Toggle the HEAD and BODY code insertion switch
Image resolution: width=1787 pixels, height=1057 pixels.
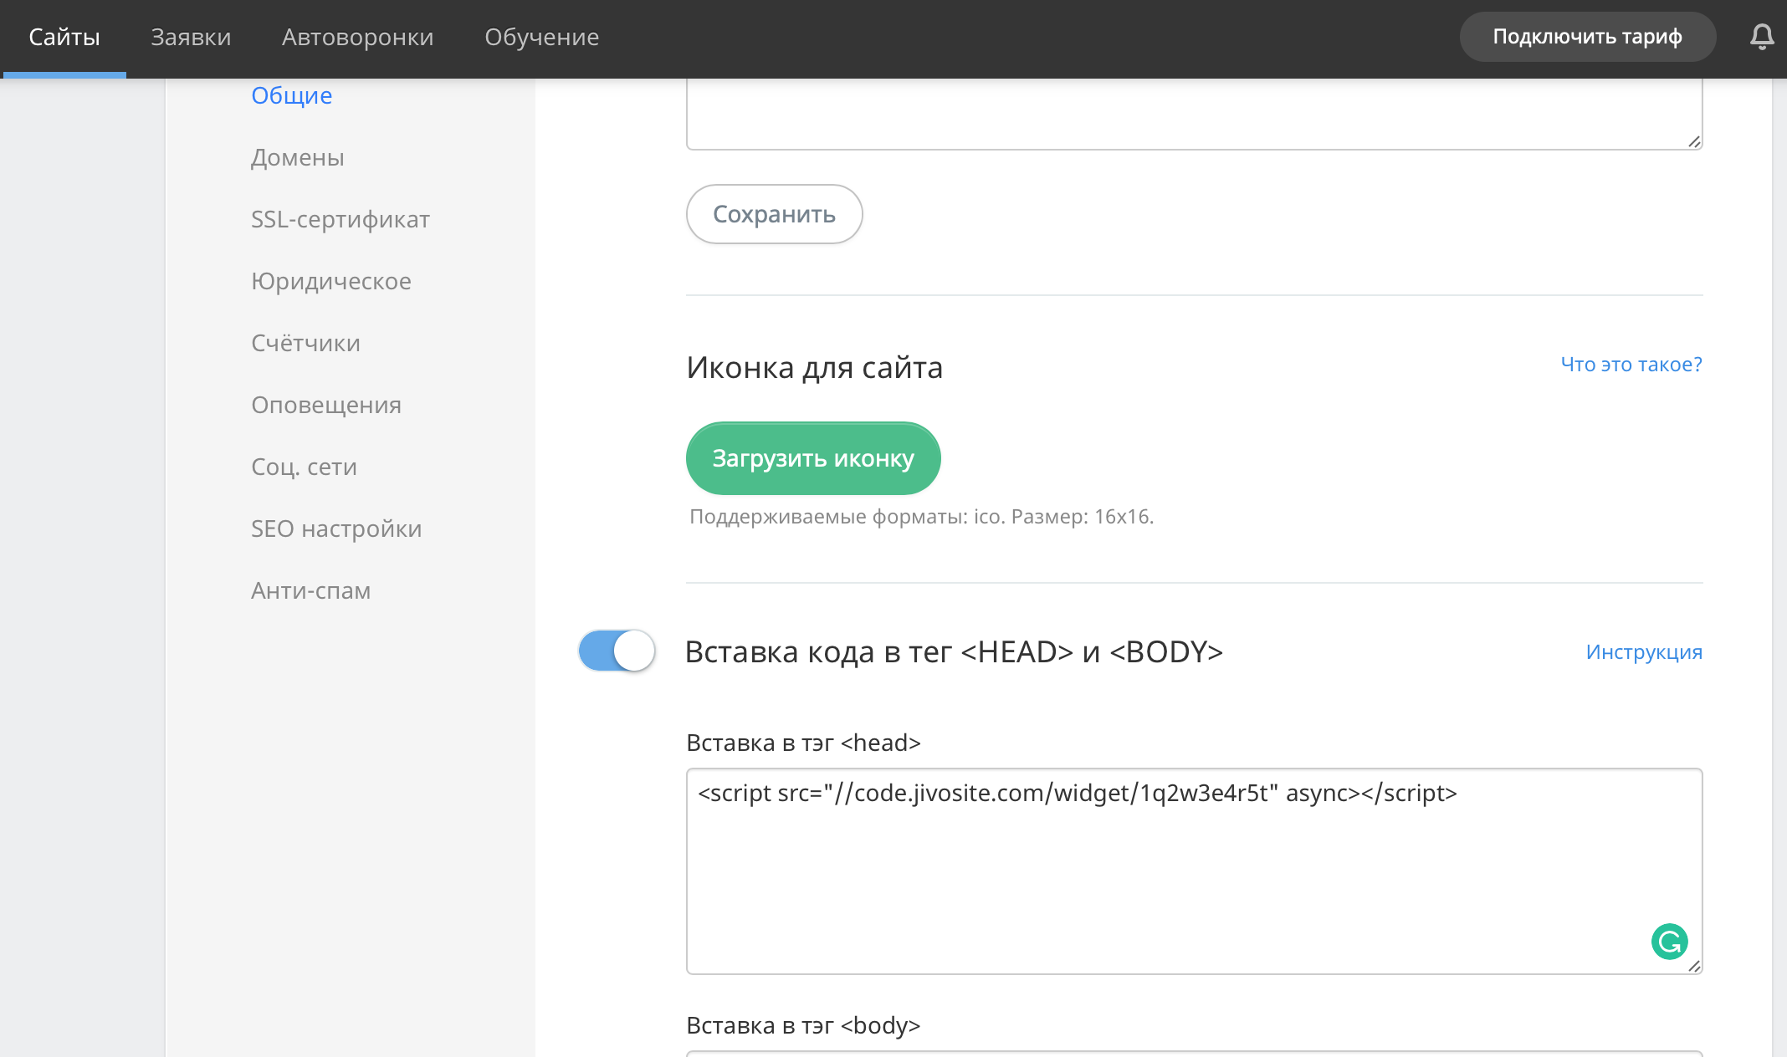point(617,651)
